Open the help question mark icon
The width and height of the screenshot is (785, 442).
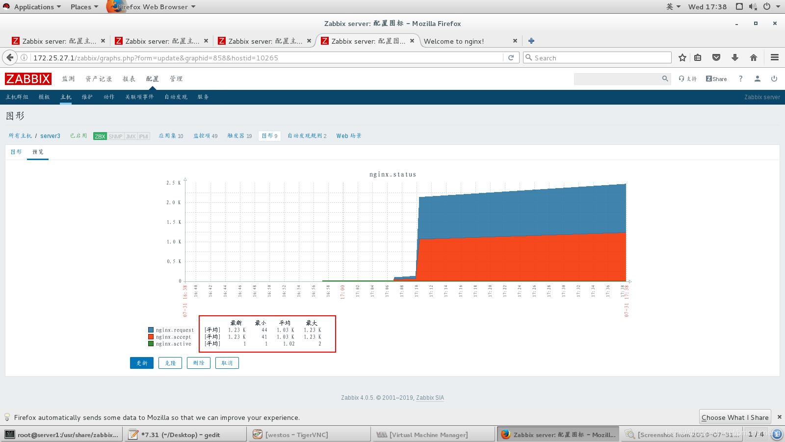click(740, 79)
